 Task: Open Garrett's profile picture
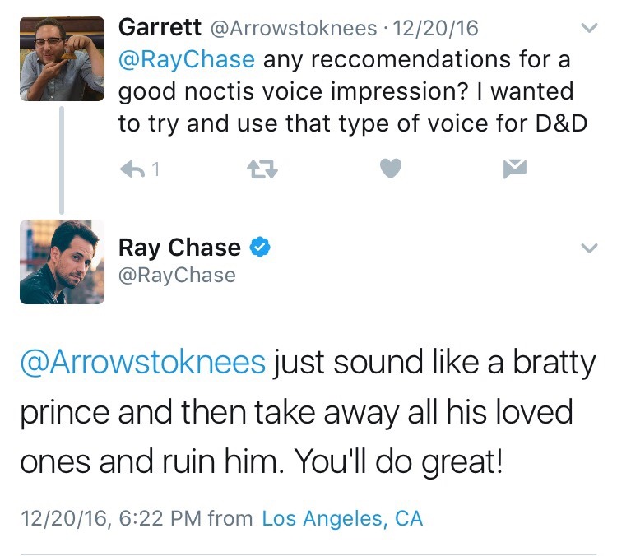tap(63, 59)
